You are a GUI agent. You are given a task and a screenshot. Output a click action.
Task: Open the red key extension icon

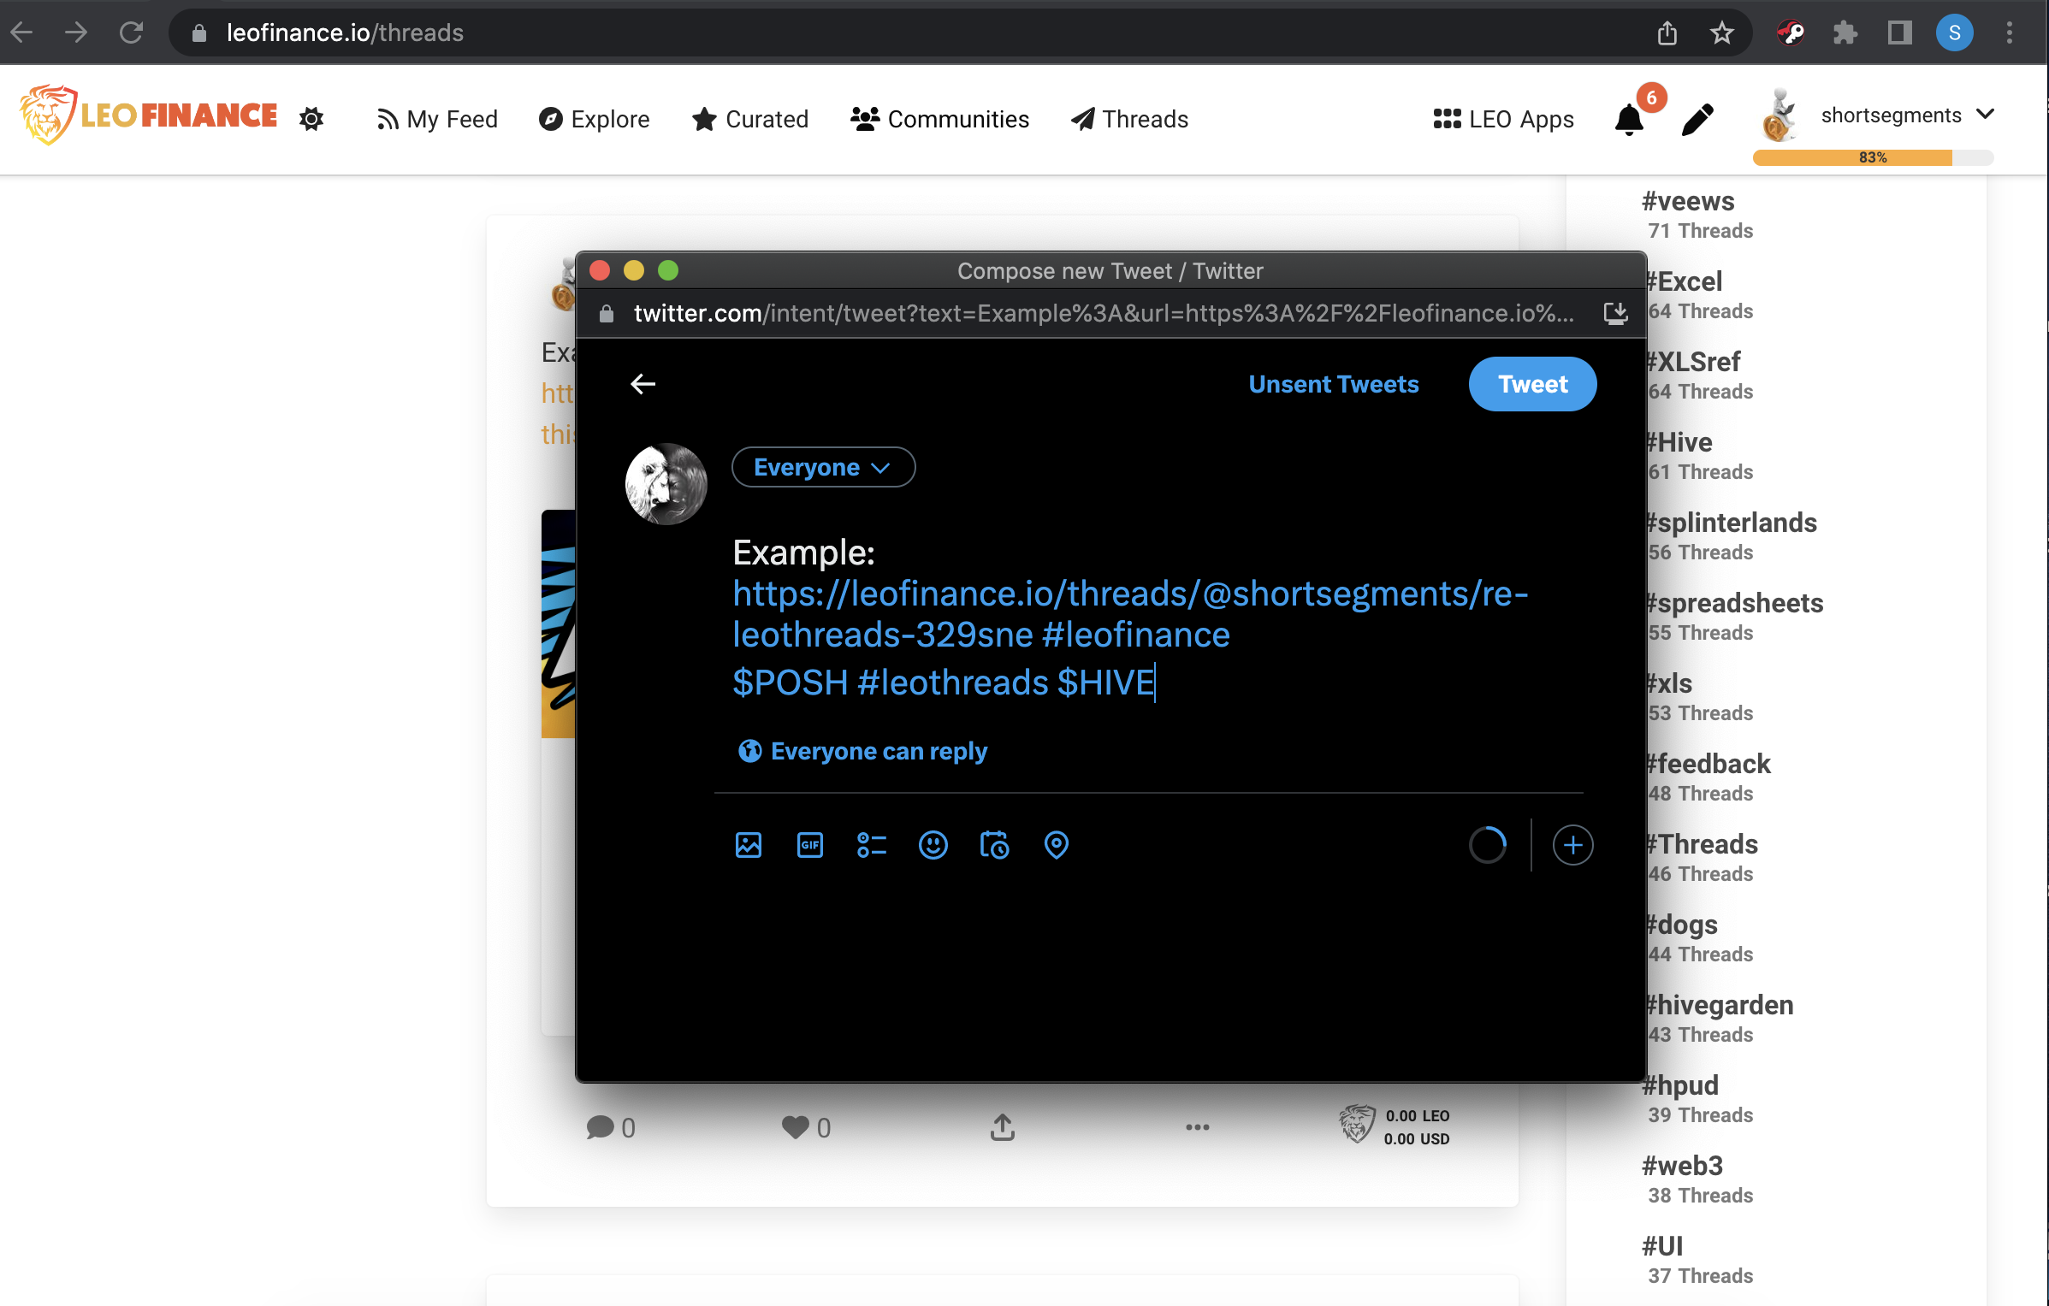click(1791, 33)
